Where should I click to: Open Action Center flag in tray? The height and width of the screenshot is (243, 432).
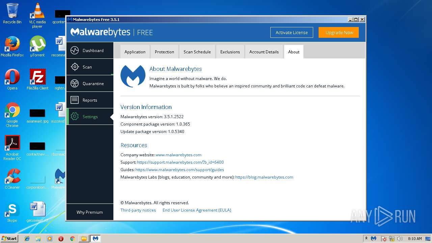[x=384, y=239]
